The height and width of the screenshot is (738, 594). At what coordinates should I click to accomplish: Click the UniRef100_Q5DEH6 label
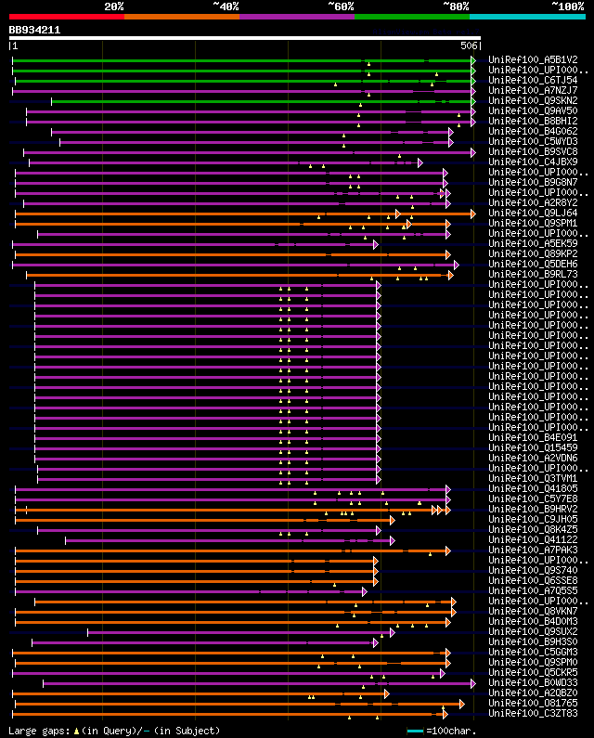pyautogui.click(x=533, y=264)
